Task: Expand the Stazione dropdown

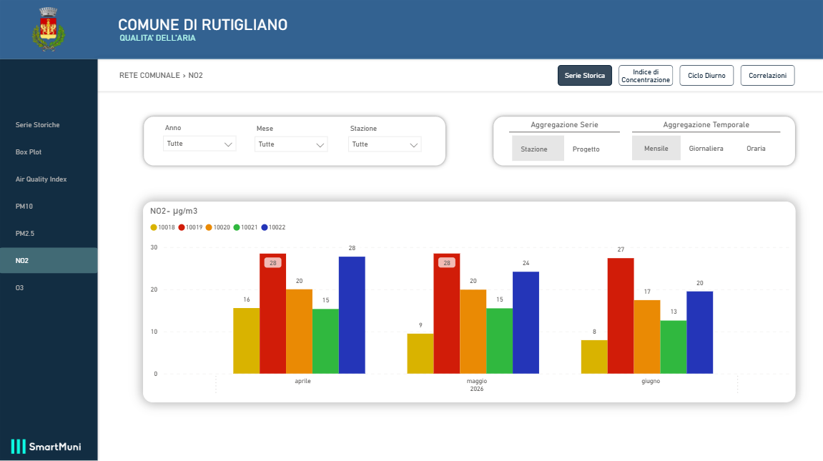Action: (385, 144)
